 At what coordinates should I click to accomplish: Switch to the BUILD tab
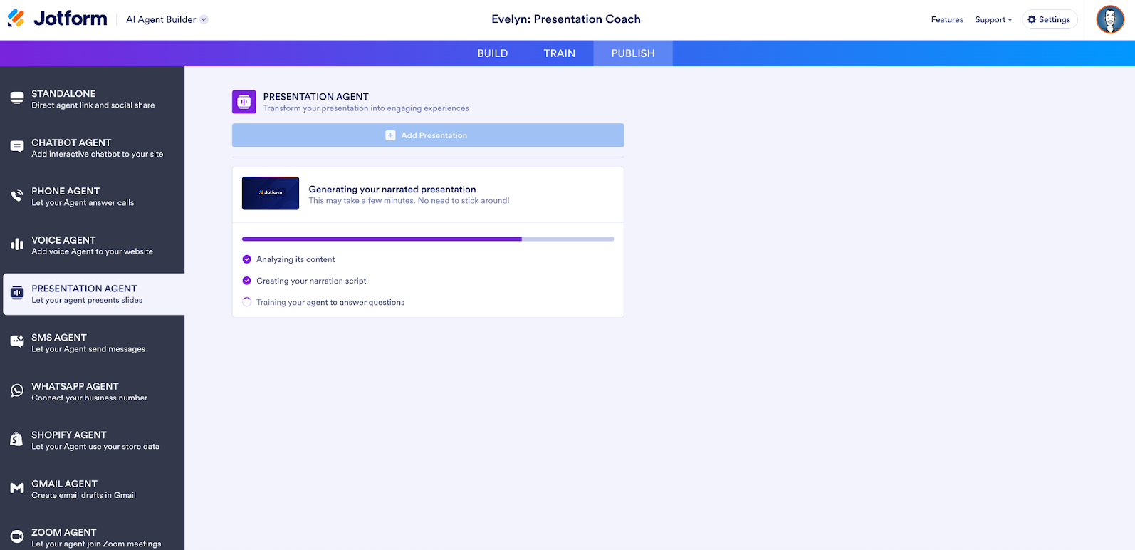pos(493,53)
